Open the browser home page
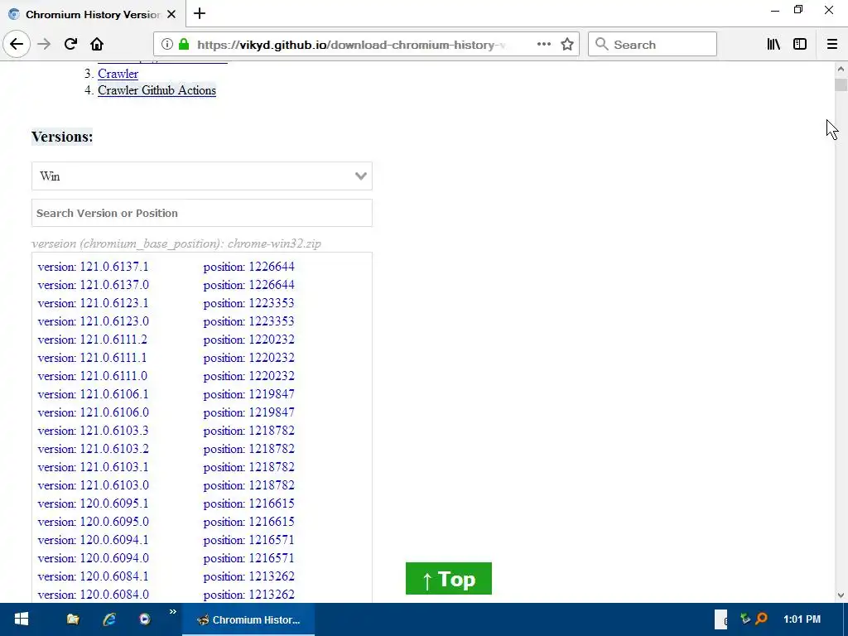Image resolution: width=848 pixels, height=636 pixels. 97,45
